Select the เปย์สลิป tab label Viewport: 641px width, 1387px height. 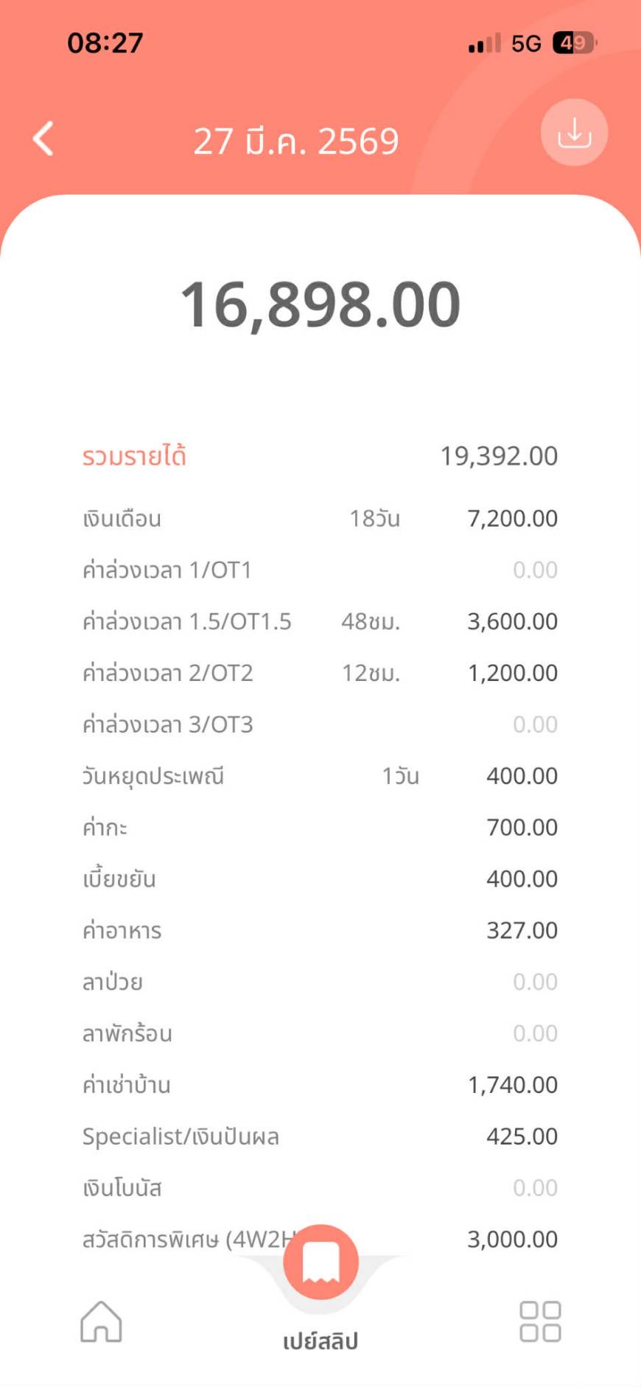(x=320, y=1341)
